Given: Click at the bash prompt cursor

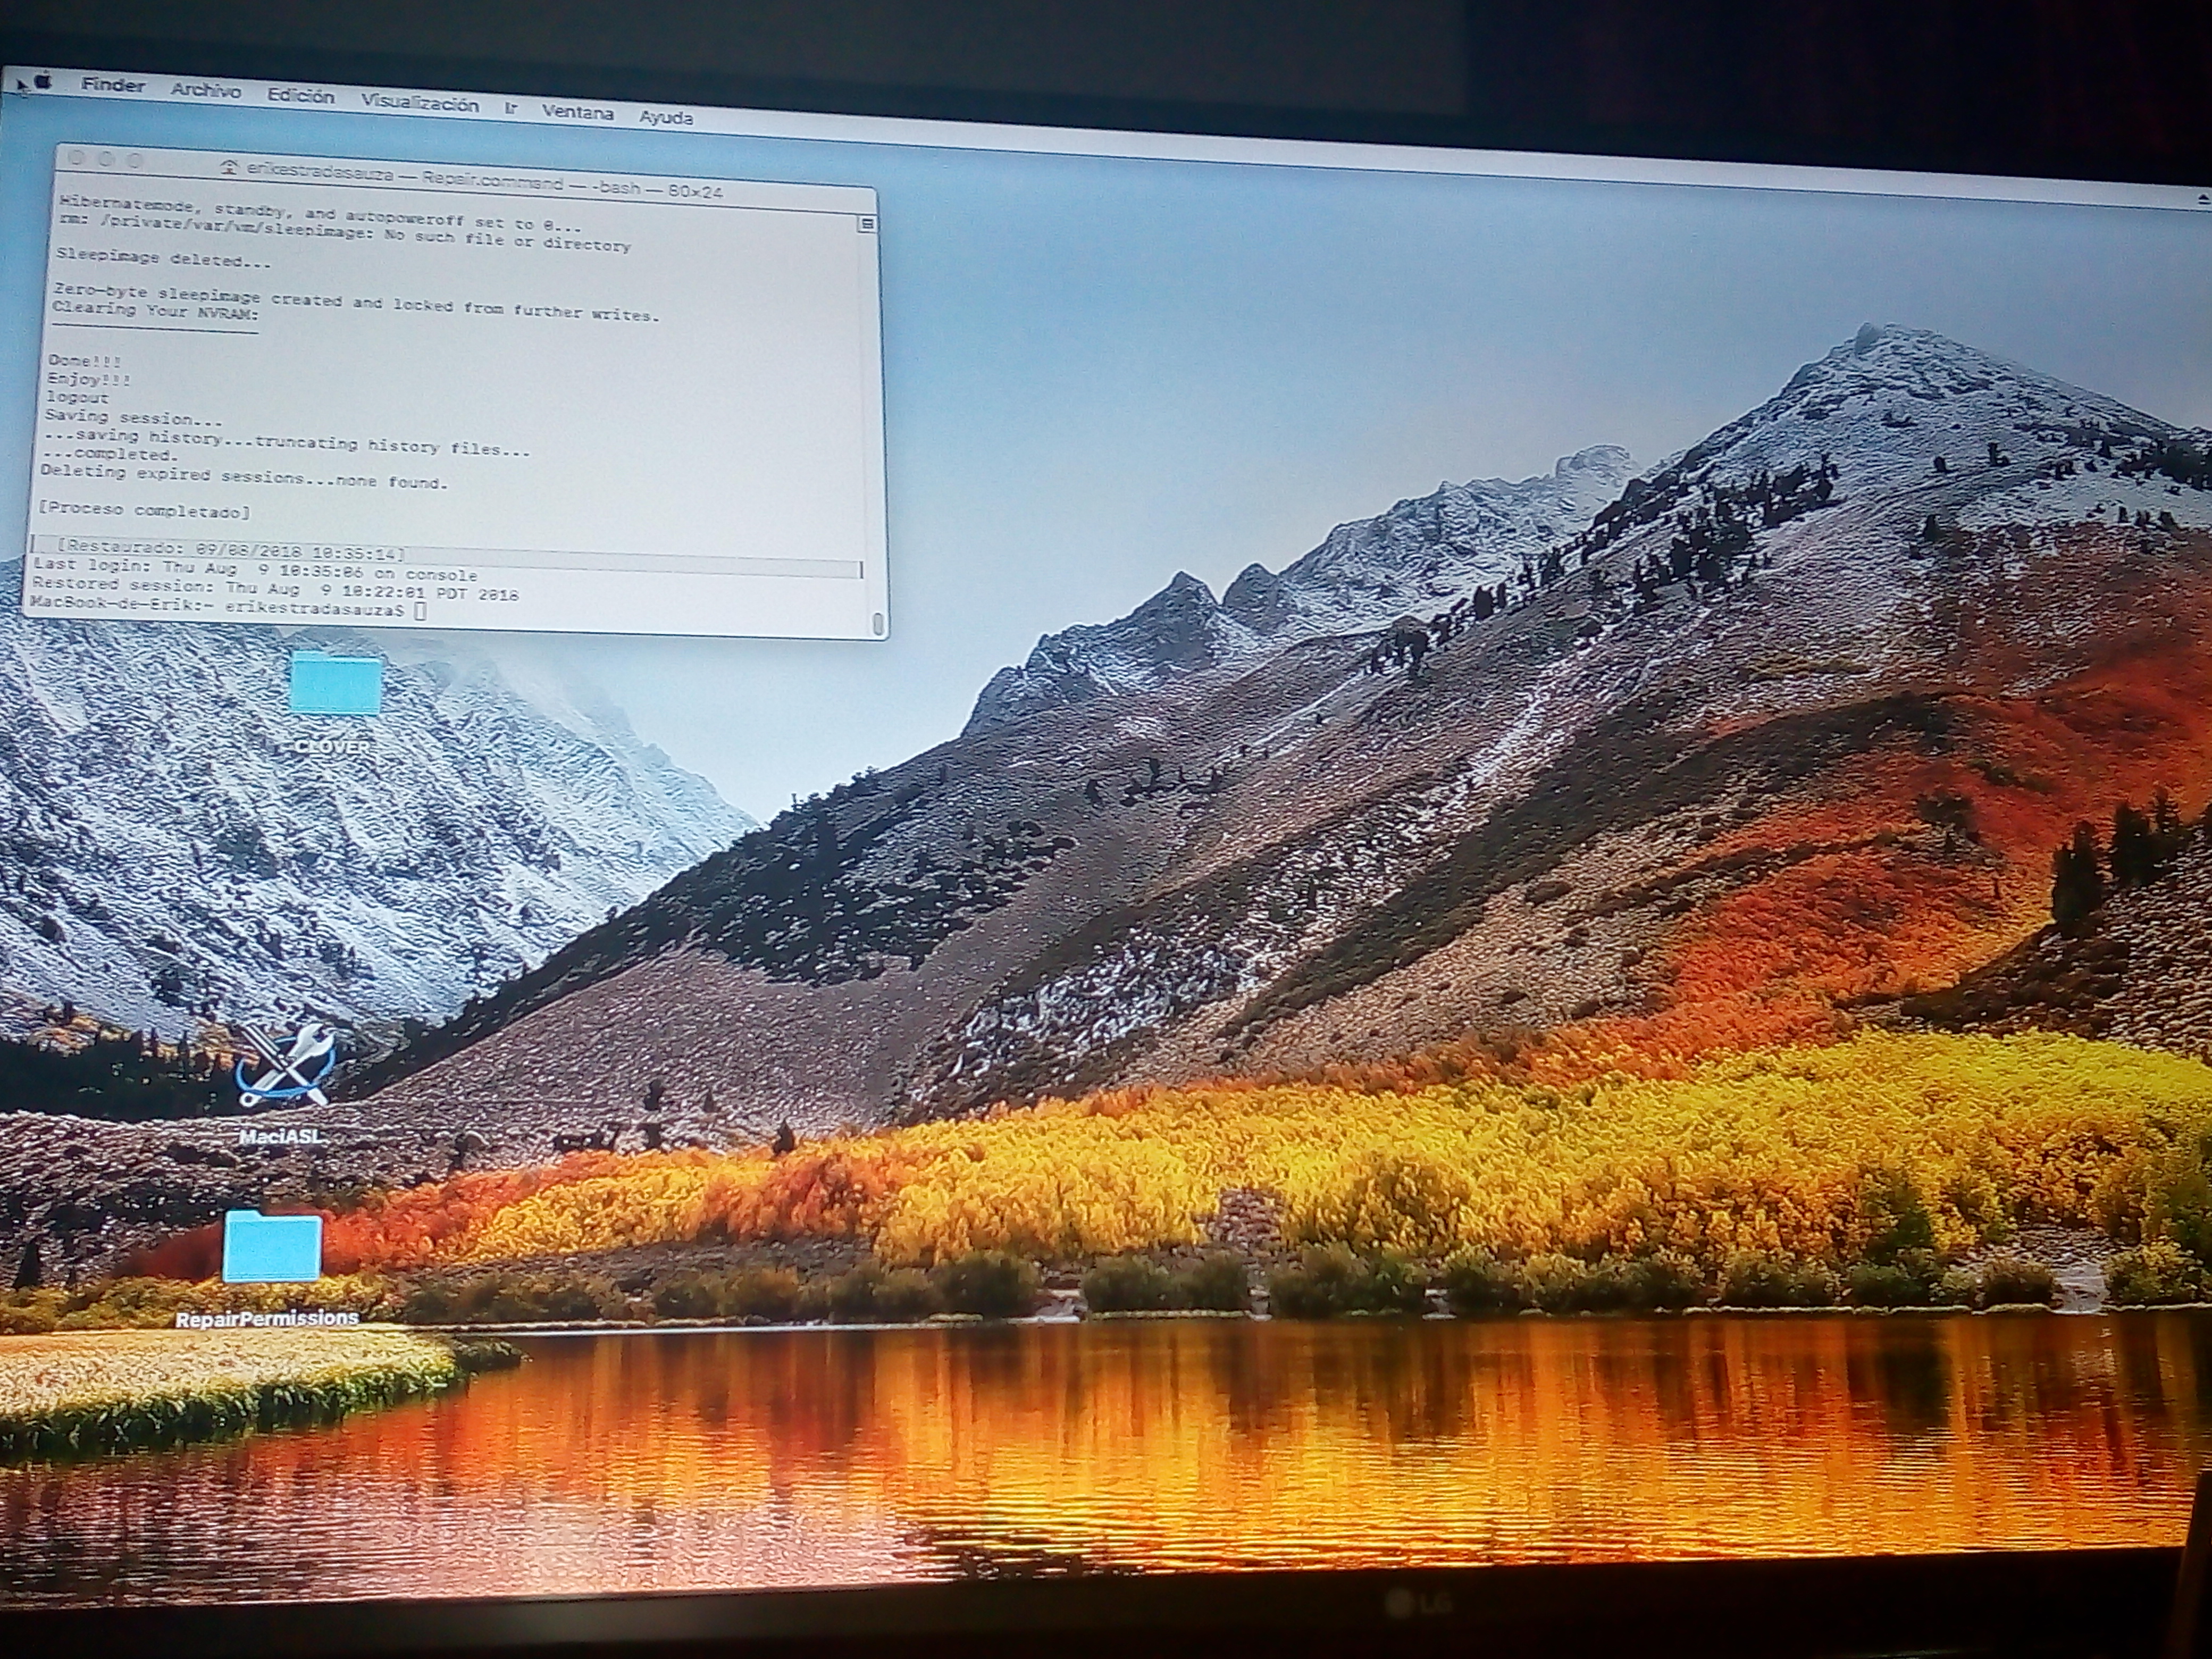Looking at the screenshot, I should (x=420, y=611).
